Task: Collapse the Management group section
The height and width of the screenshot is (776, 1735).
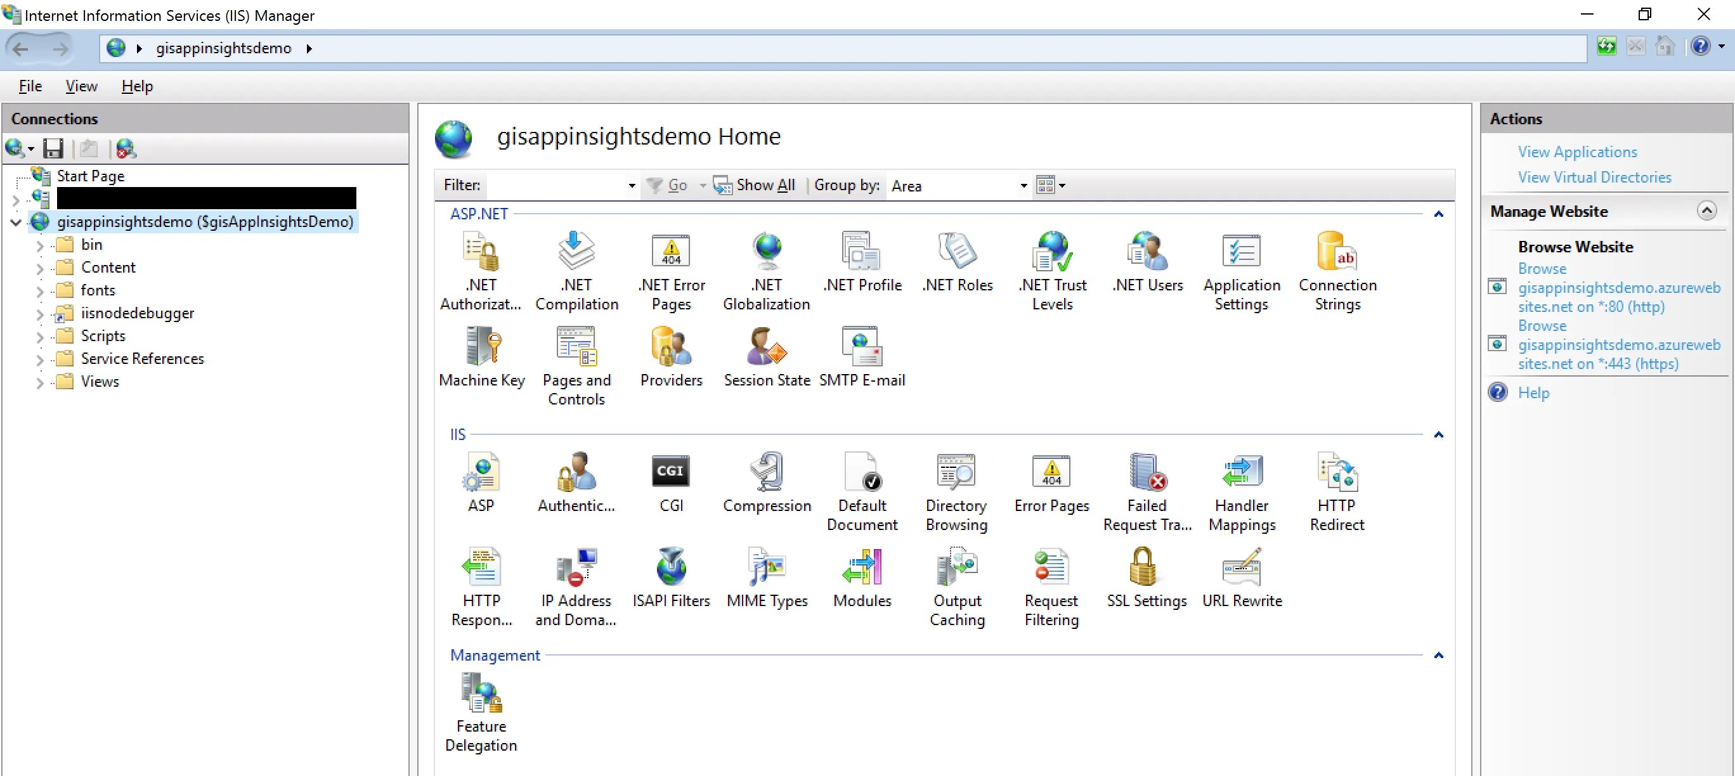Action: [x=1439, y=656]
